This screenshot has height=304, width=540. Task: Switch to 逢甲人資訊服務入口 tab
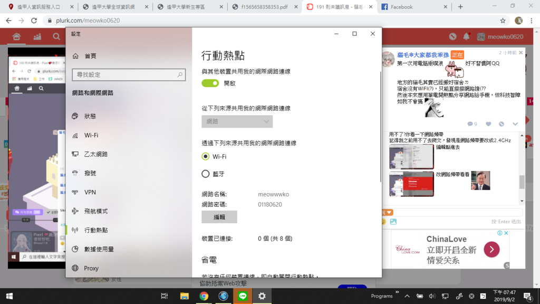[x=38, y=7]
